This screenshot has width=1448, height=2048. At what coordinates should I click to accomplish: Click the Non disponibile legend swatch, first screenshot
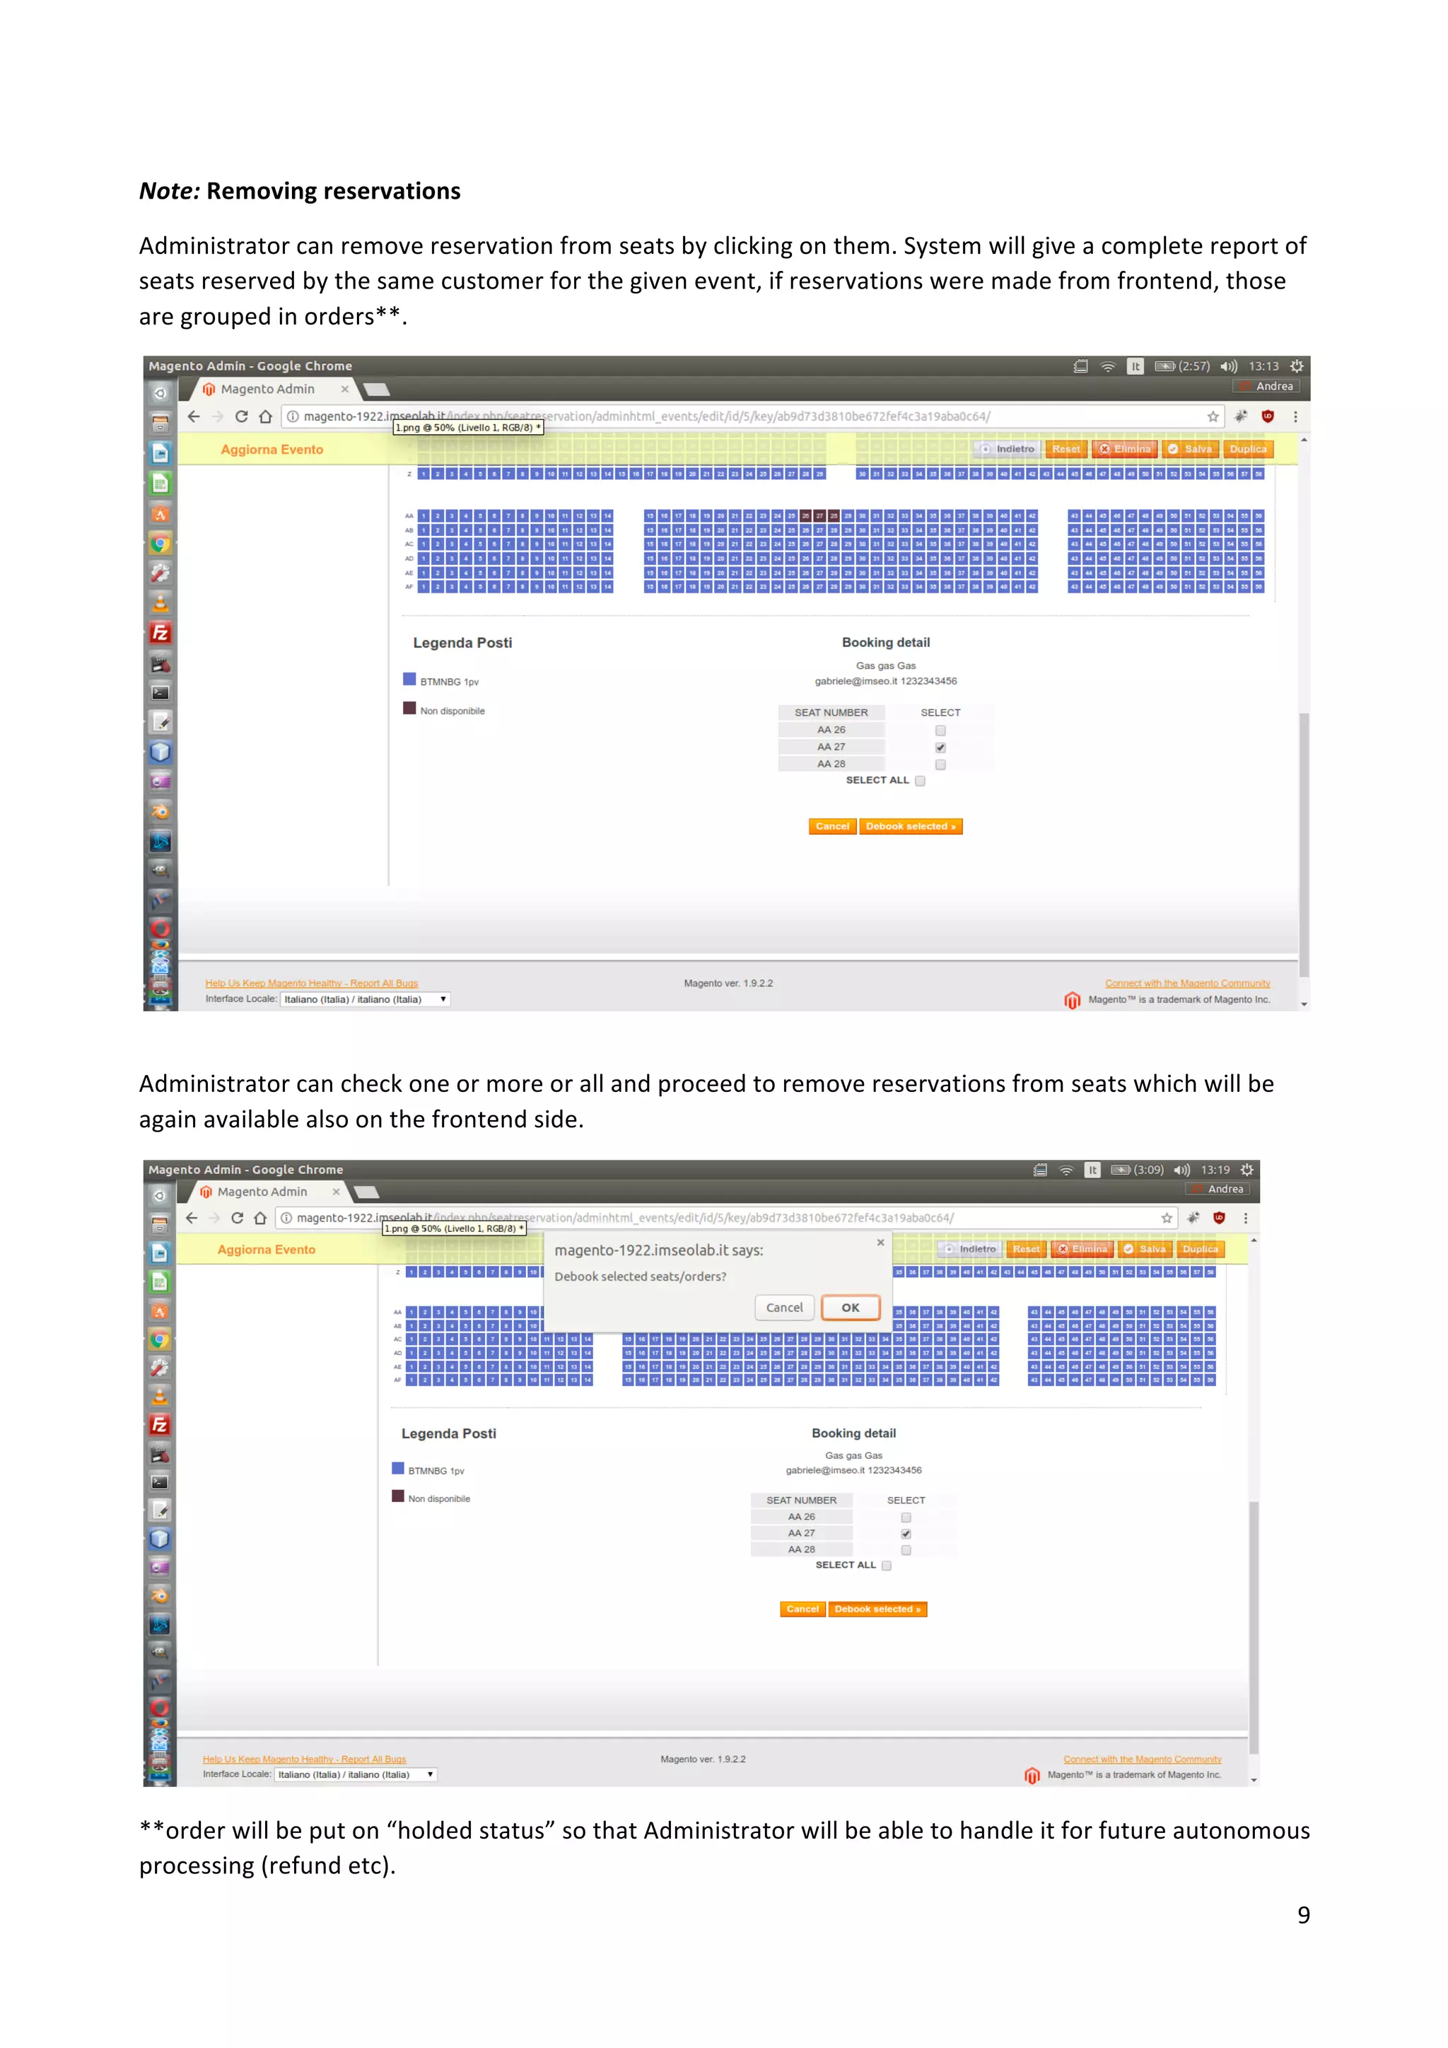tap(409, 709)
